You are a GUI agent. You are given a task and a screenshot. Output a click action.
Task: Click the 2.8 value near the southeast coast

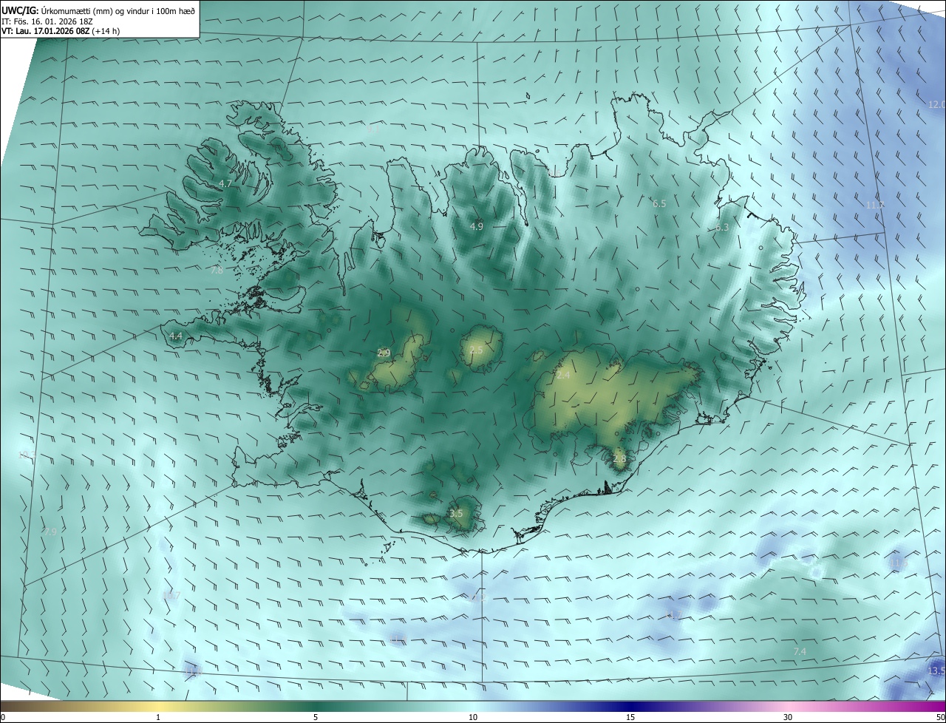[x=619, y=458]
